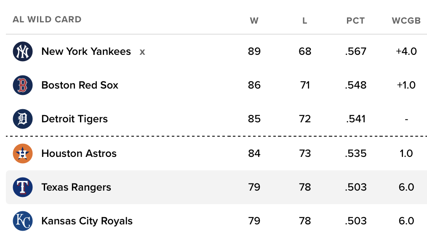Click the Yankees +4.0 WCGB value
The image size is (427, 237).
click(406, 51)
